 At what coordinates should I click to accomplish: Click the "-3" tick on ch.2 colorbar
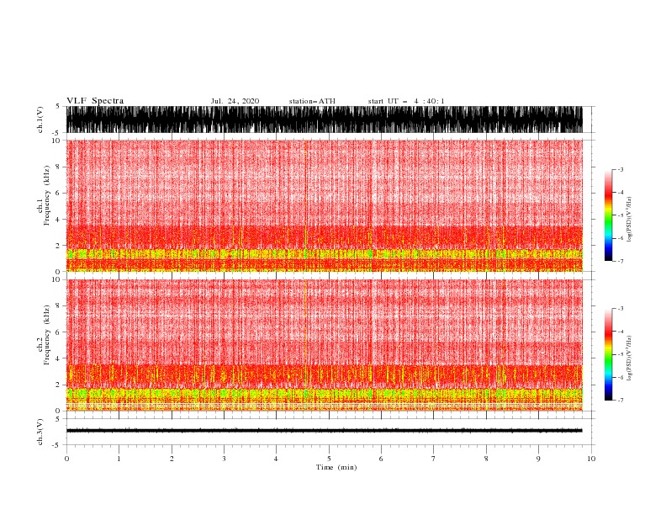click(x=620, y=309)
